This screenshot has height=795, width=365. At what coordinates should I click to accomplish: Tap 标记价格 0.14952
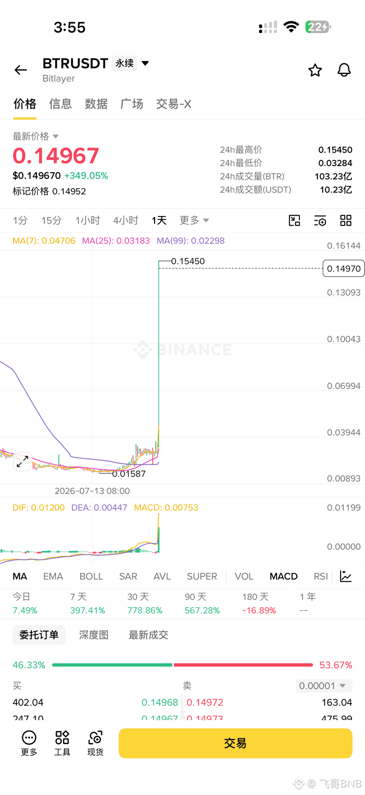tap(49, 191)
